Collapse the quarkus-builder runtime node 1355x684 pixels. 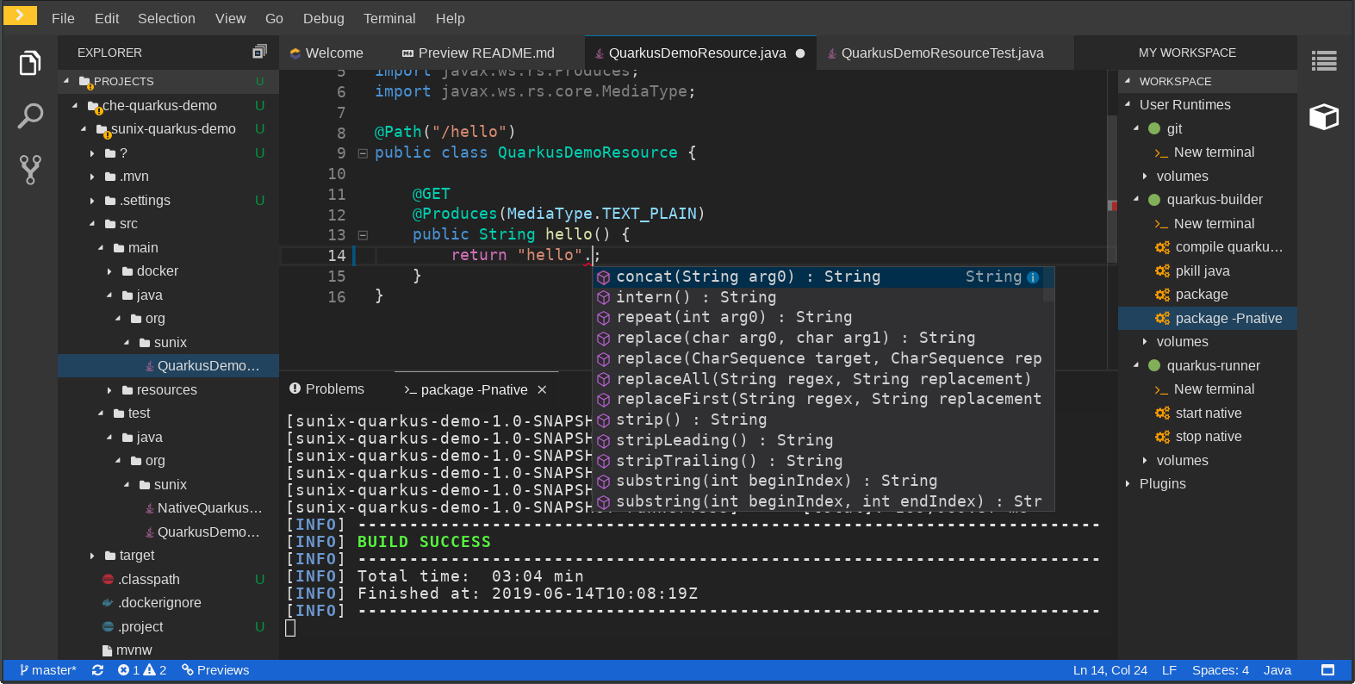1136,199
